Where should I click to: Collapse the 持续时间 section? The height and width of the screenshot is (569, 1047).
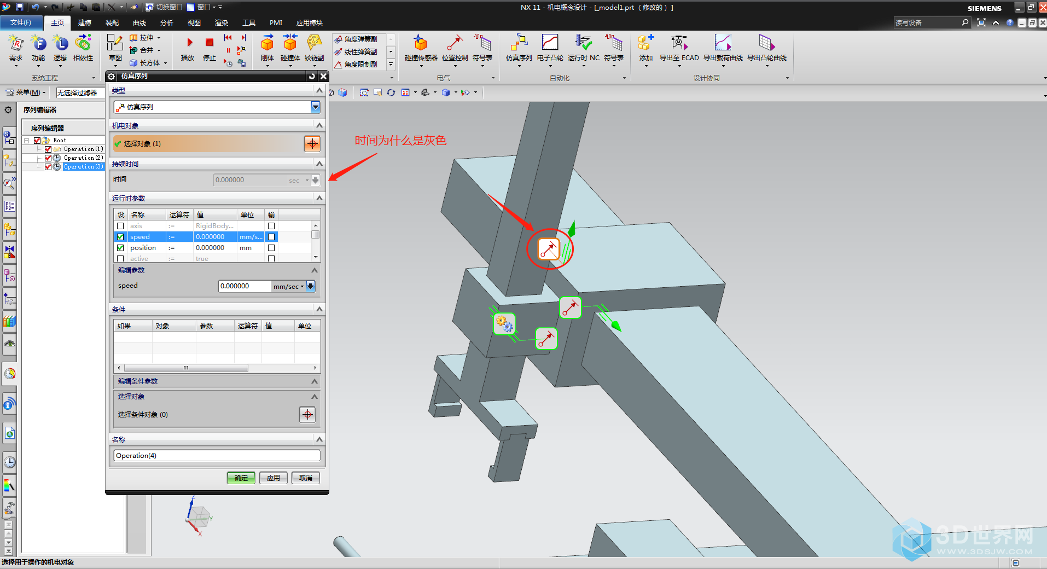319,164
